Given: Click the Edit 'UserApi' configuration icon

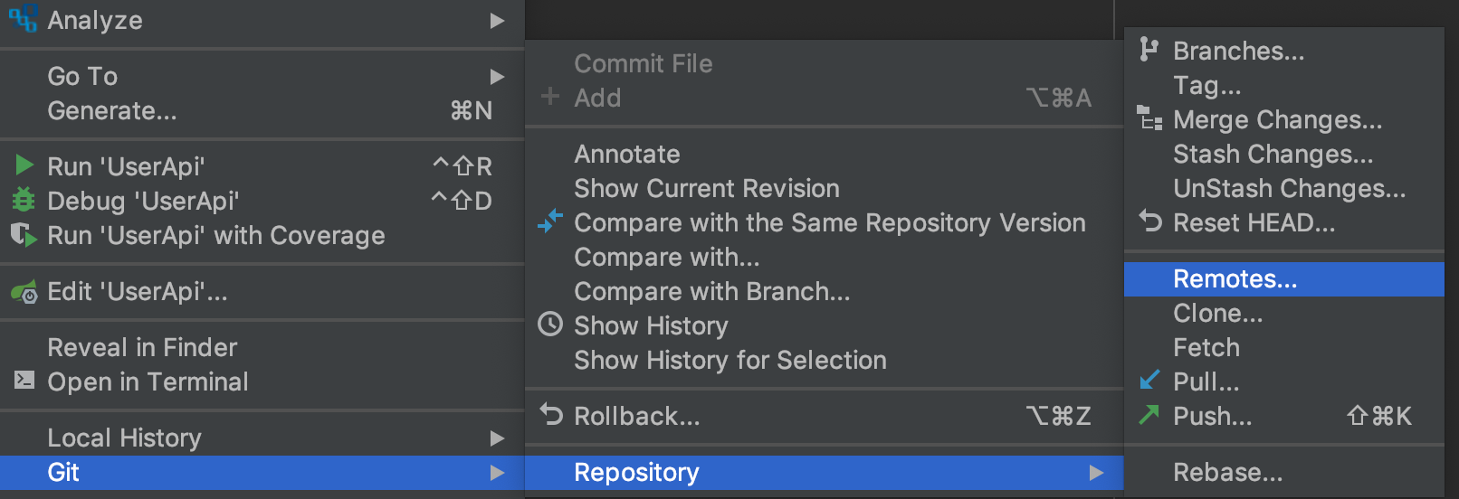Looking at the screenshot, I should pos(24,292).
